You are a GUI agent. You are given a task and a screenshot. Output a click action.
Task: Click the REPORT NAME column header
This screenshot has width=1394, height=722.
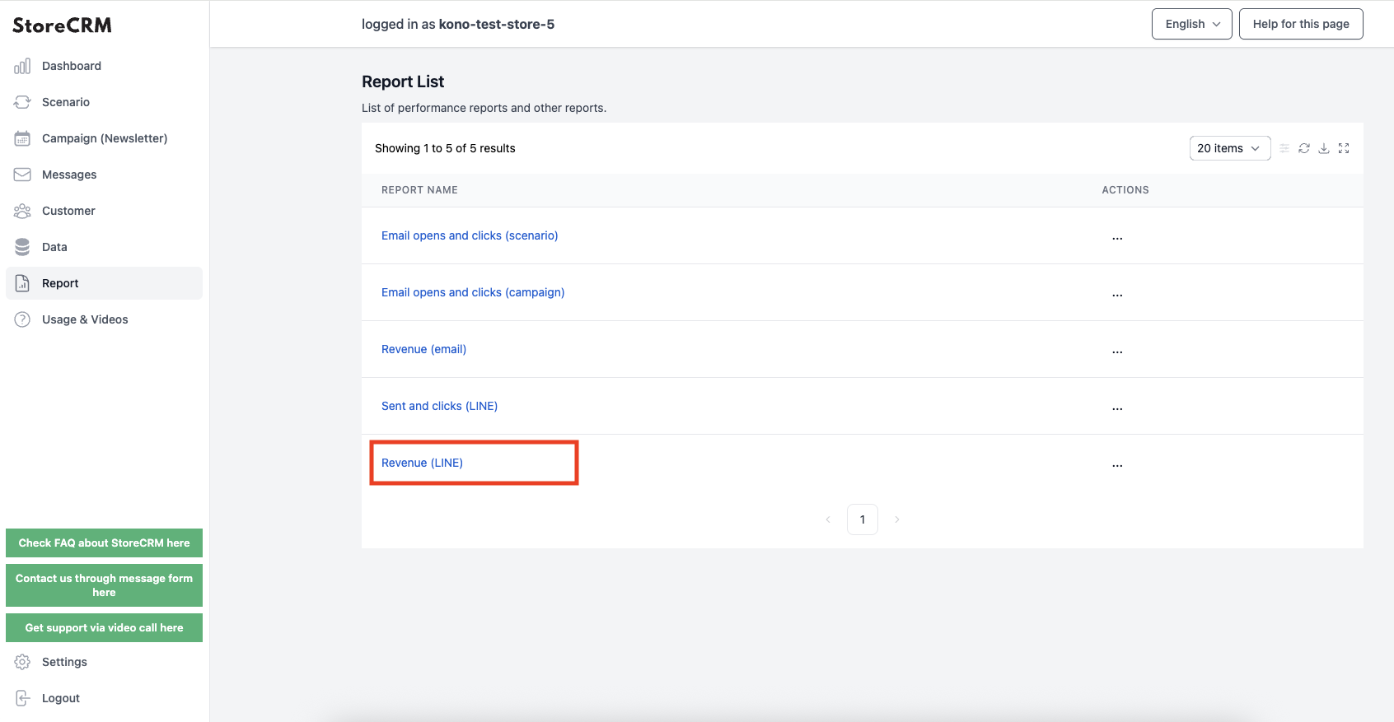[x=419, y=190]
